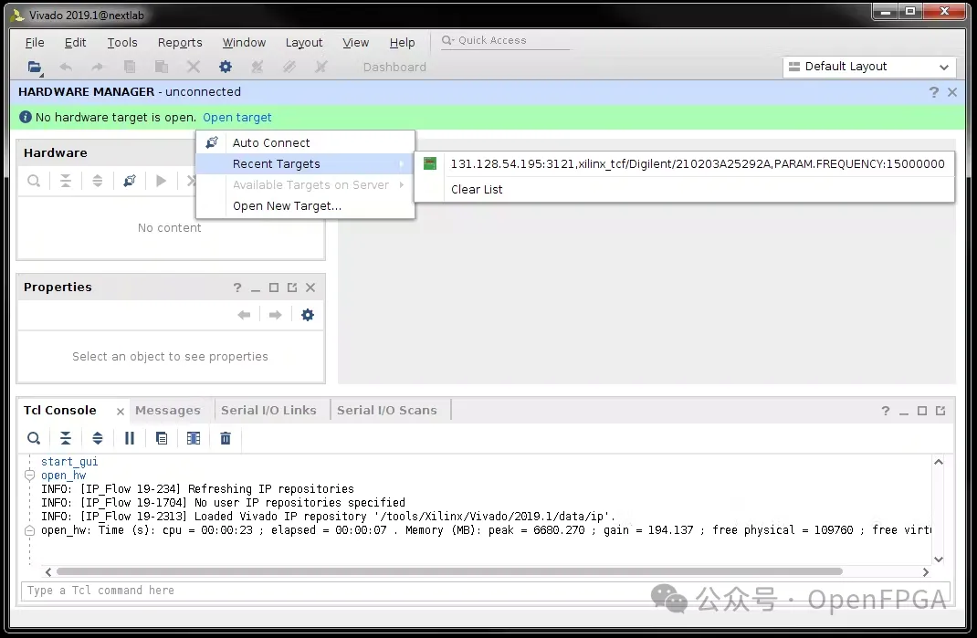This screenshot has width=977, height=638.
Task: Maximize the Tcl Console panel
Action: [x=922, y=411]
